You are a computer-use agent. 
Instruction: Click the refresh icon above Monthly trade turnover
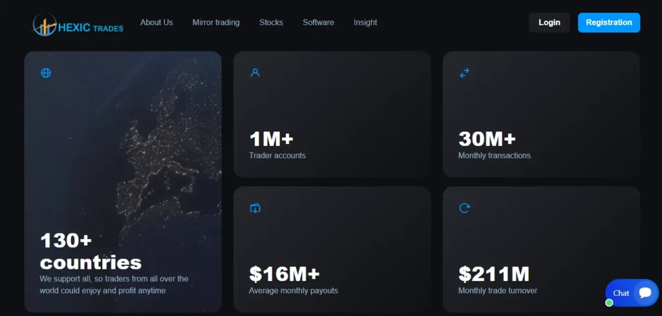tap(464, 208)
